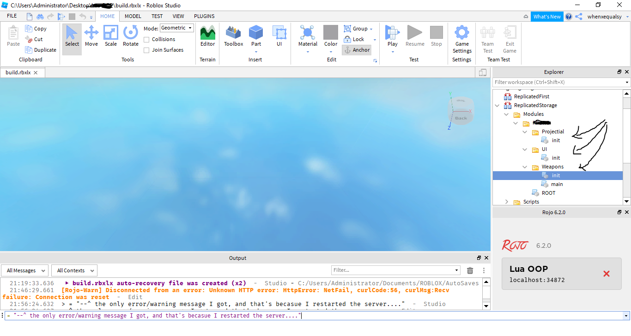Cut the selection
Image resolution: width=631 pixels, height=336 pixels.
coord(34,39)
